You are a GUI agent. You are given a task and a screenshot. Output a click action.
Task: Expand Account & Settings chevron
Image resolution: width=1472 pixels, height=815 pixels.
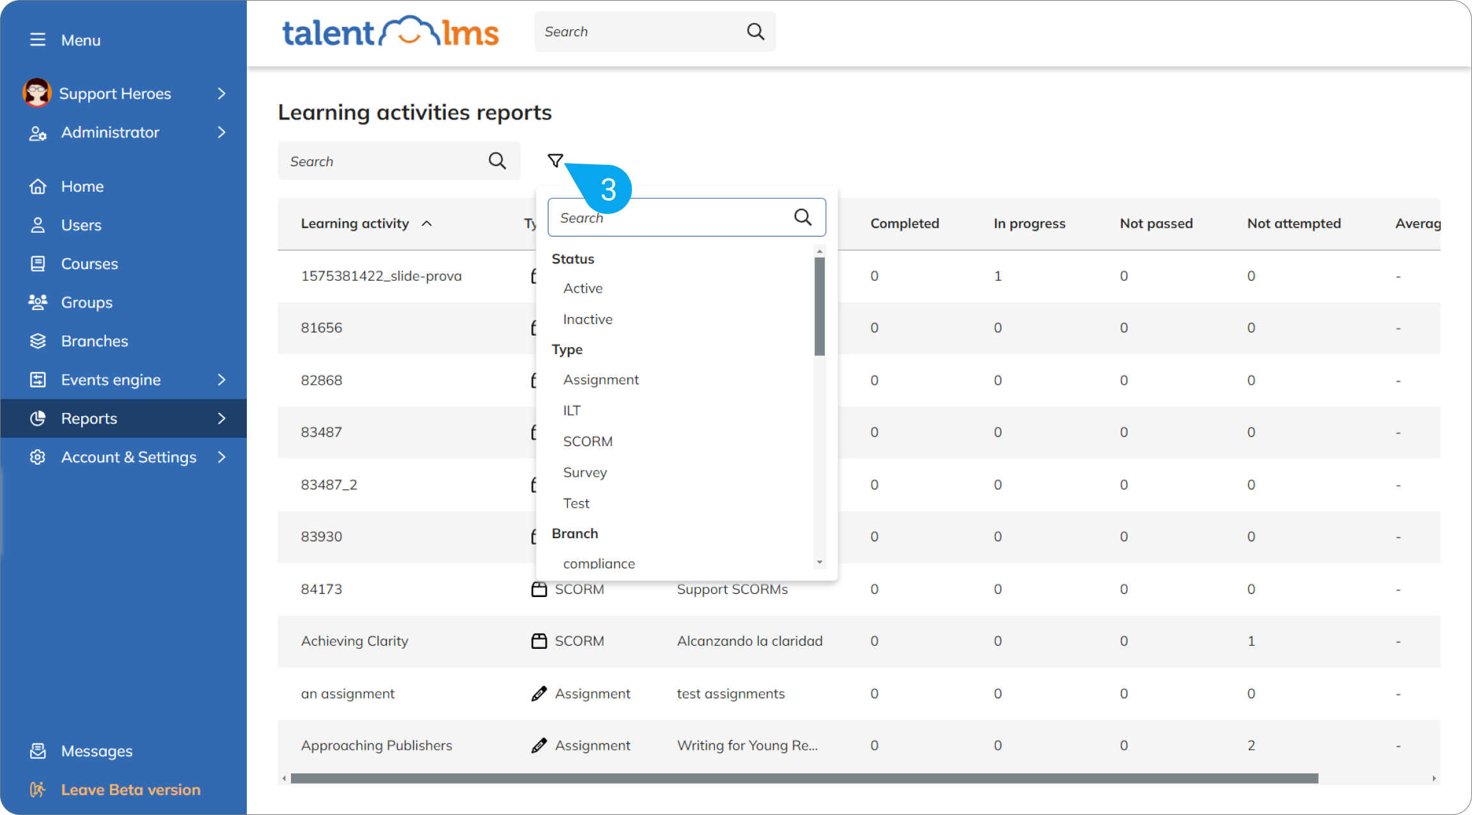click(221, 457)
